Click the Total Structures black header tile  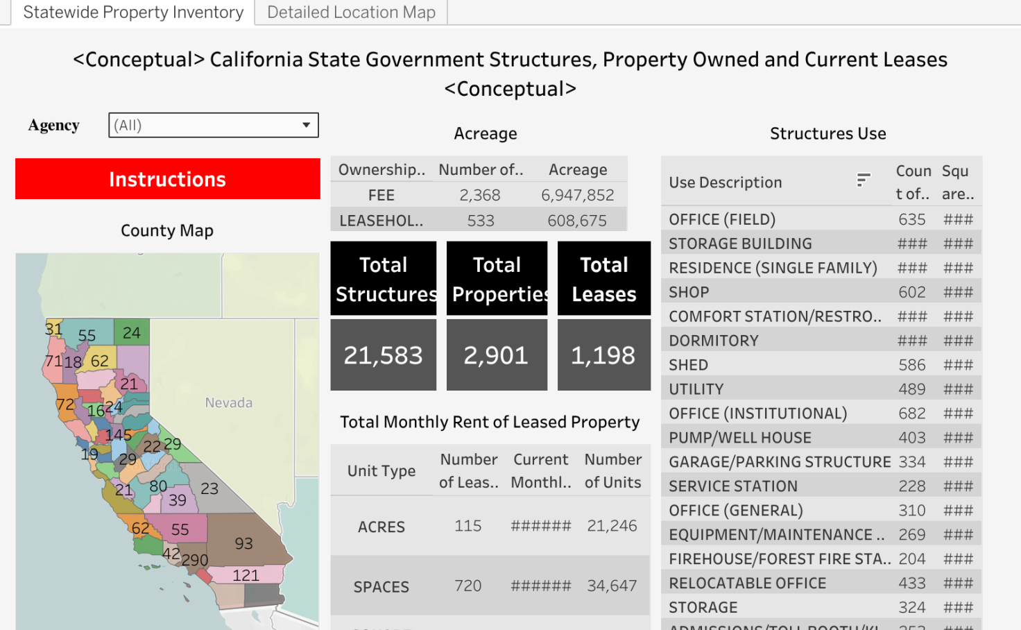tap(384, 279)
